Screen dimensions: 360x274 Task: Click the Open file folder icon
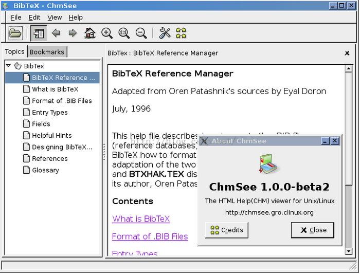click(x=15, y=33)
